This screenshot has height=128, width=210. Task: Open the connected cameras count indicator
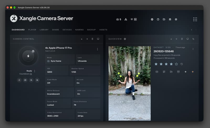click(119, 20)
